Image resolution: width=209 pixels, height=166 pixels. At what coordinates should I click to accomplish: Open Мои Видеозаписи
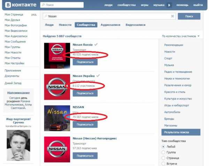point(16,31)
